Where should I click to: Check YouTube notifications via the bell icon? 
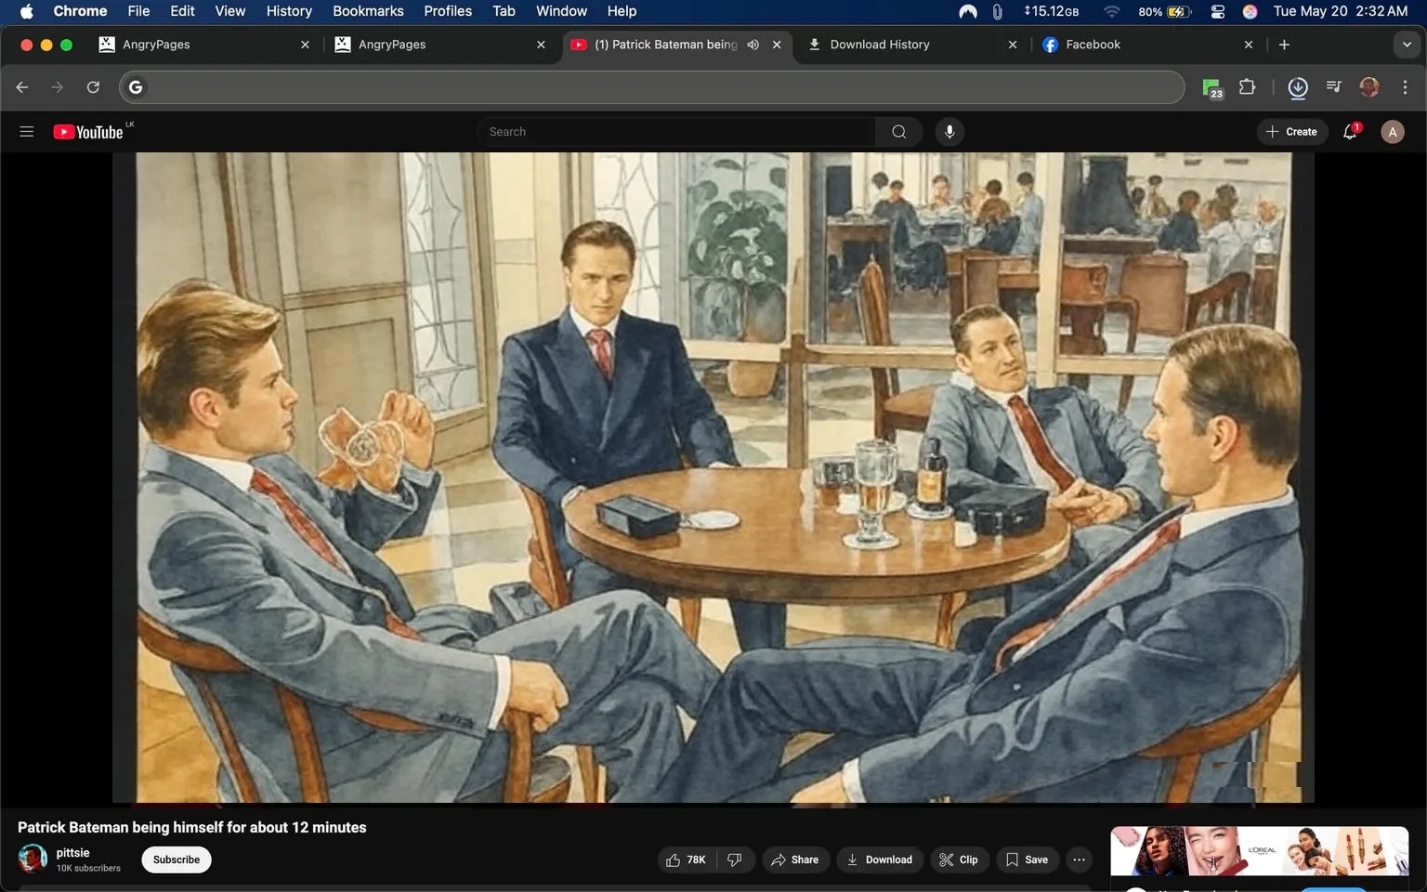coord(1349,131)
